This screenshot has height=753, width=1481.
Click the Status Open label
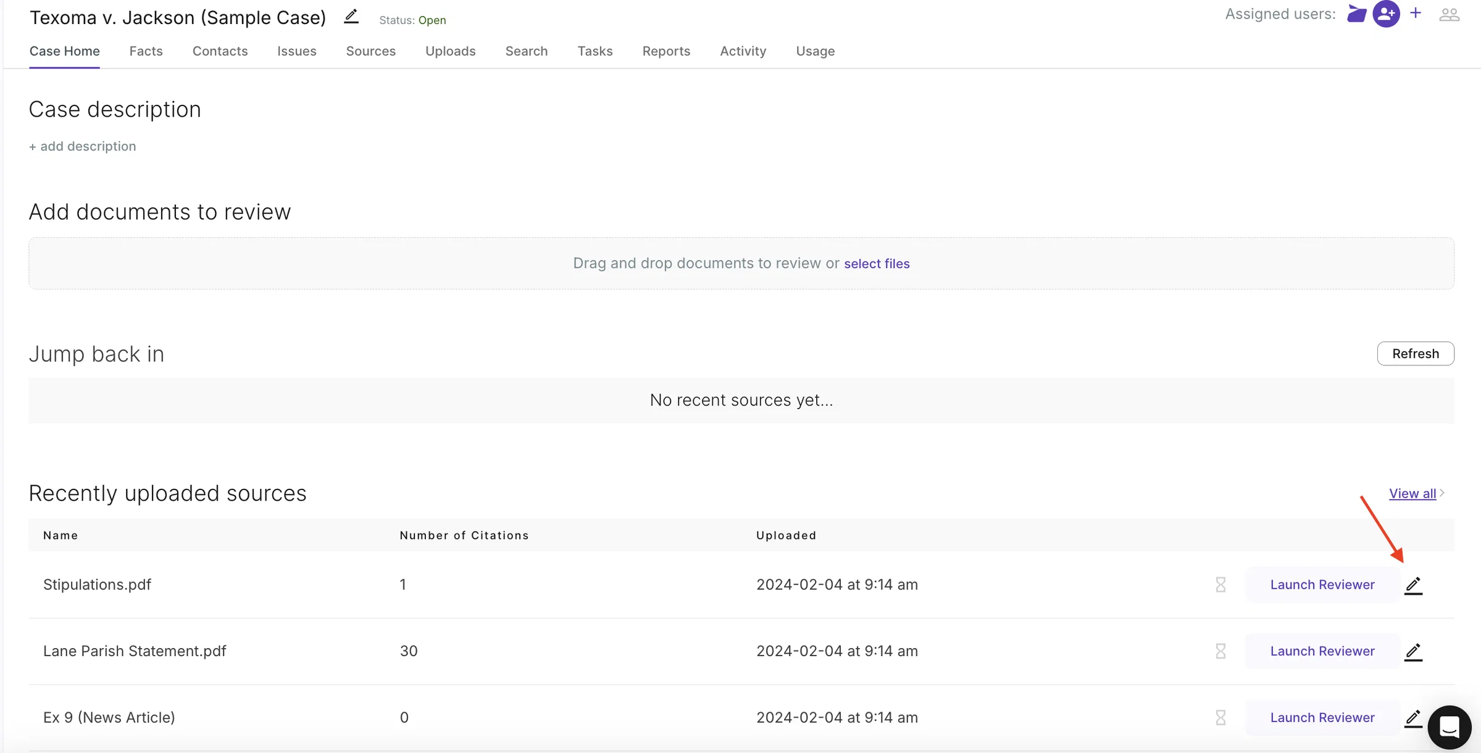coord(412,20)
